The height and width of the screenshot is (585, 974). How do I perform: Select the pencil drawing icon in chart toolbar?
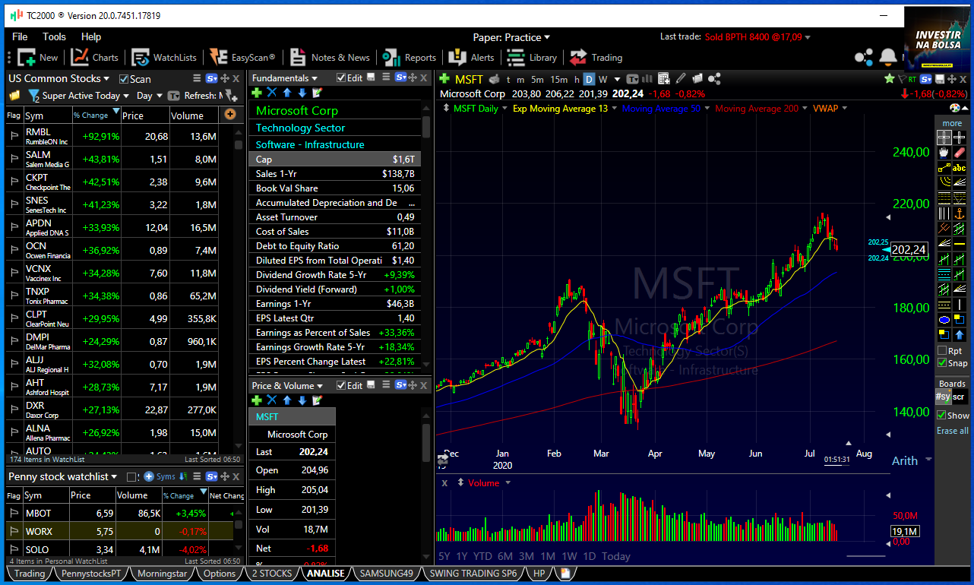tap(680, 78)
